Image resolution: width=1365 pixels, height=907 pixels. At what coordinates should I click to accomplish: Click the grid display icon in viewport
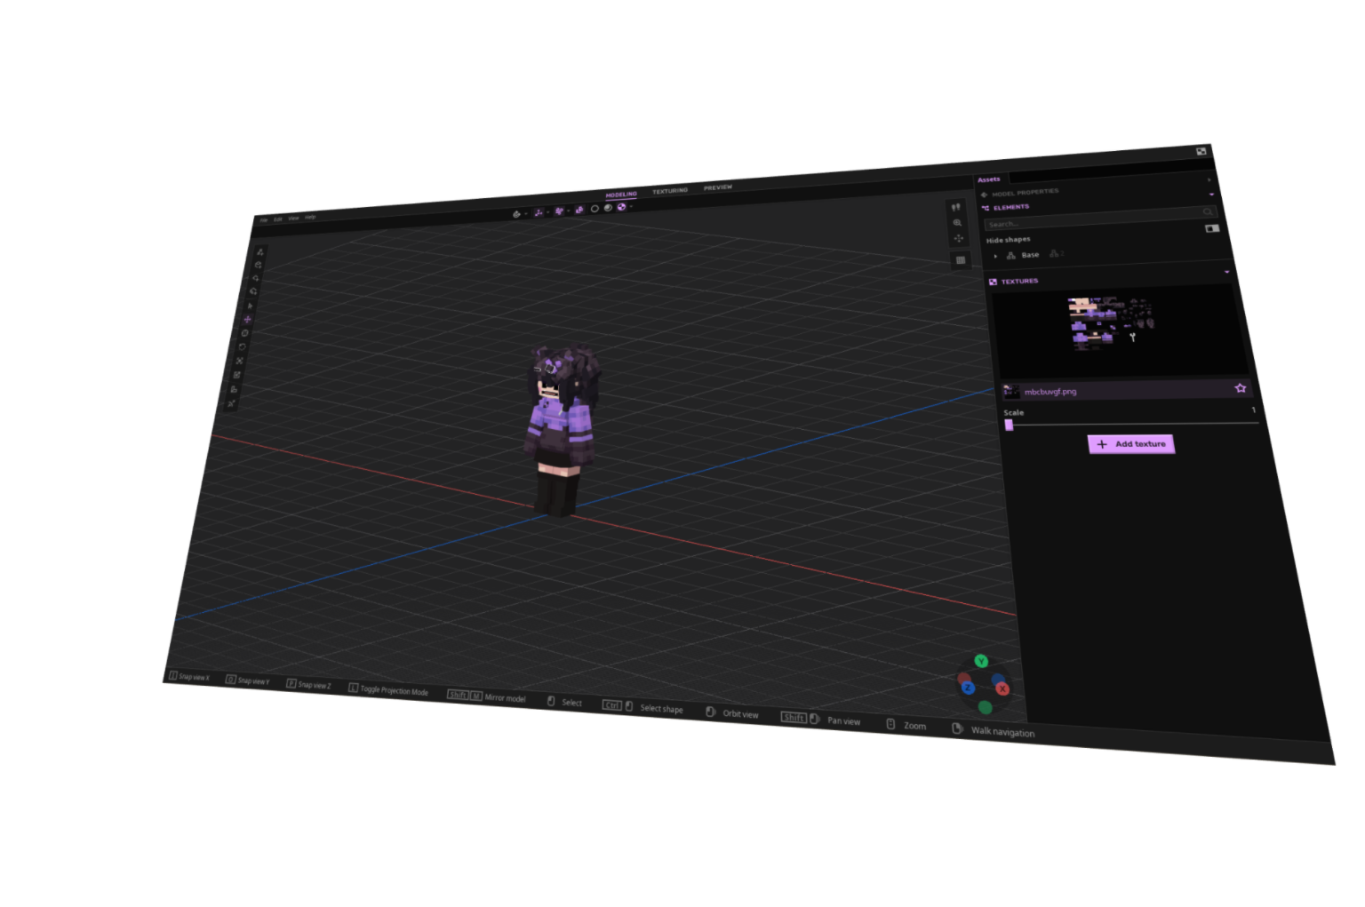click(x=960, y=260)
